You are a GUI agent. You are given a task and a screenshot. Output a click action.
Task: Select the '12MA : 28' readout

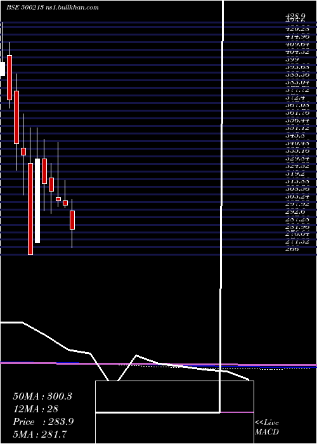(x=36, y=409)
